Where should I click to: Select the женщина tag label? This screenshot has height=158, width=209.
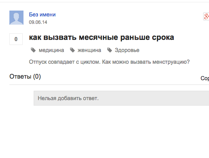(89, 50)
